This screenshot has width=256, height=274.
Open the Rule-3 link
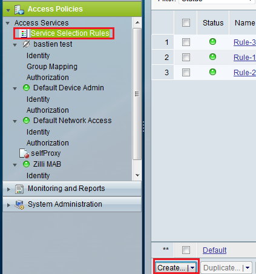click(245, 42)
